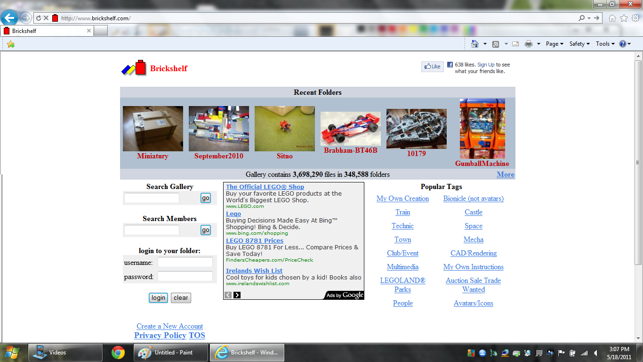
Task: Click the Home icon at top right
Action: [x=612, y=18]
